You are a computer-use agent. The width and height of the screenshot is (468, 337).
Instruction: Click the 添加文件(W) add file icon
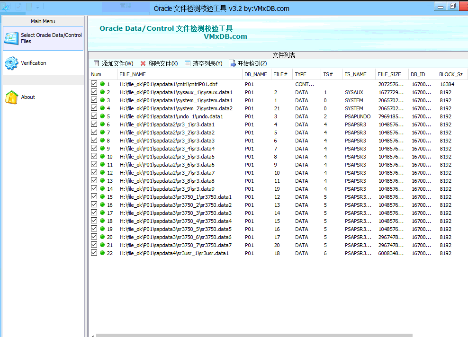[96, 63]
